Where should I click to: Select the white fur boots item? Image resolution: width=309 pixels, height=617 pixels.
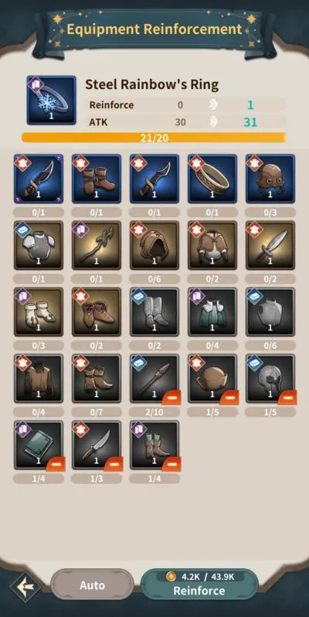pyautogui.click(x=39, y=312)
